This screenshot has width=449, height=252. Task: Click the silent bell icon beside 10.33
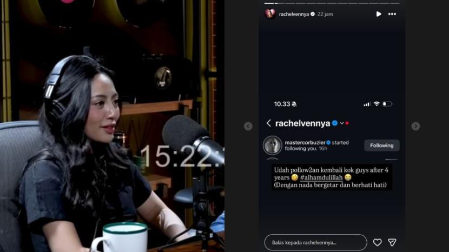click(x=294, y=104)
